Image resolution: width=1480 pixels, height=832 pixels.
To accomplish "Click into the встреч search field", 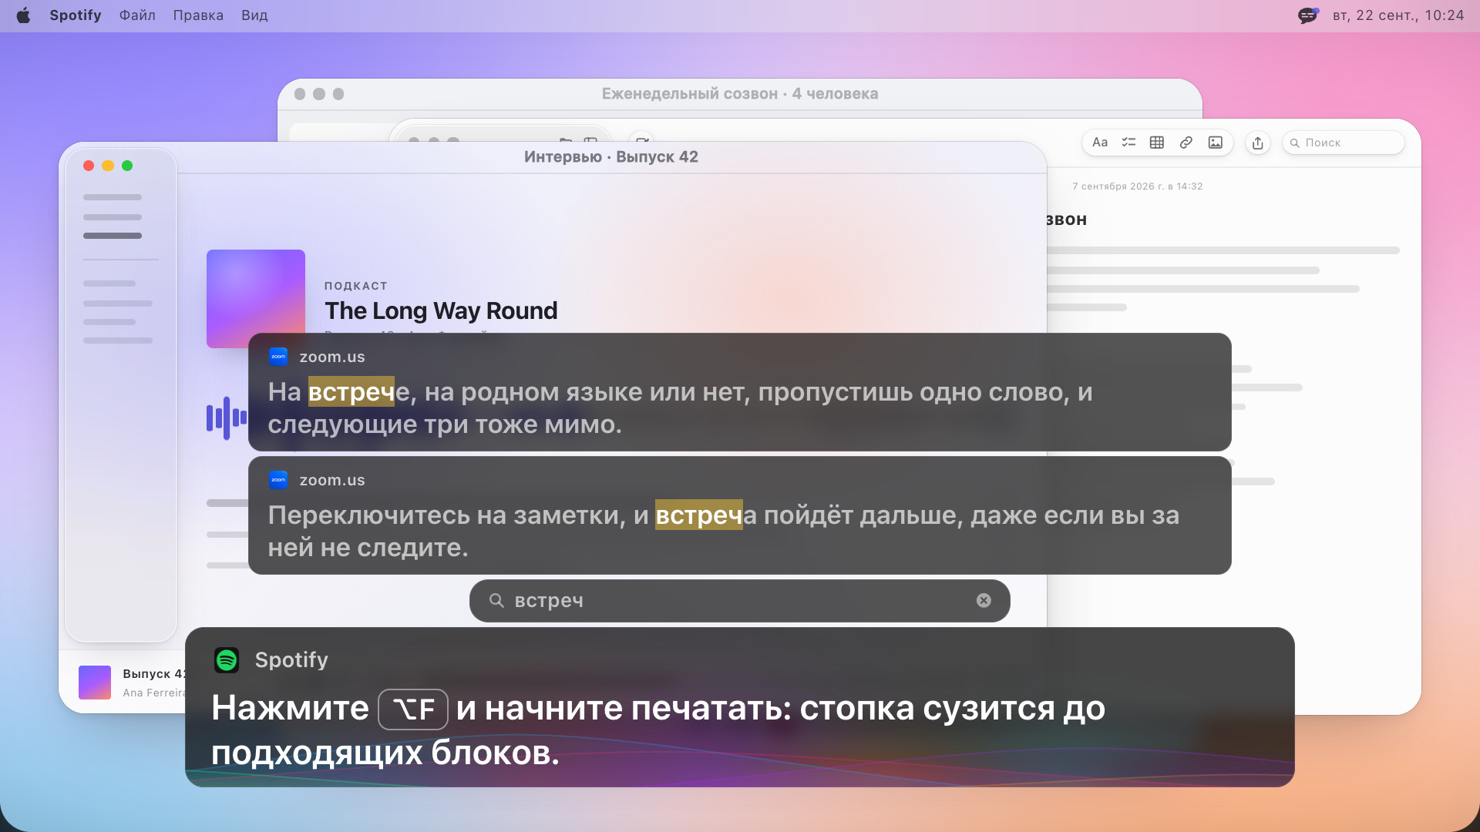I will (x=739, y=601).
